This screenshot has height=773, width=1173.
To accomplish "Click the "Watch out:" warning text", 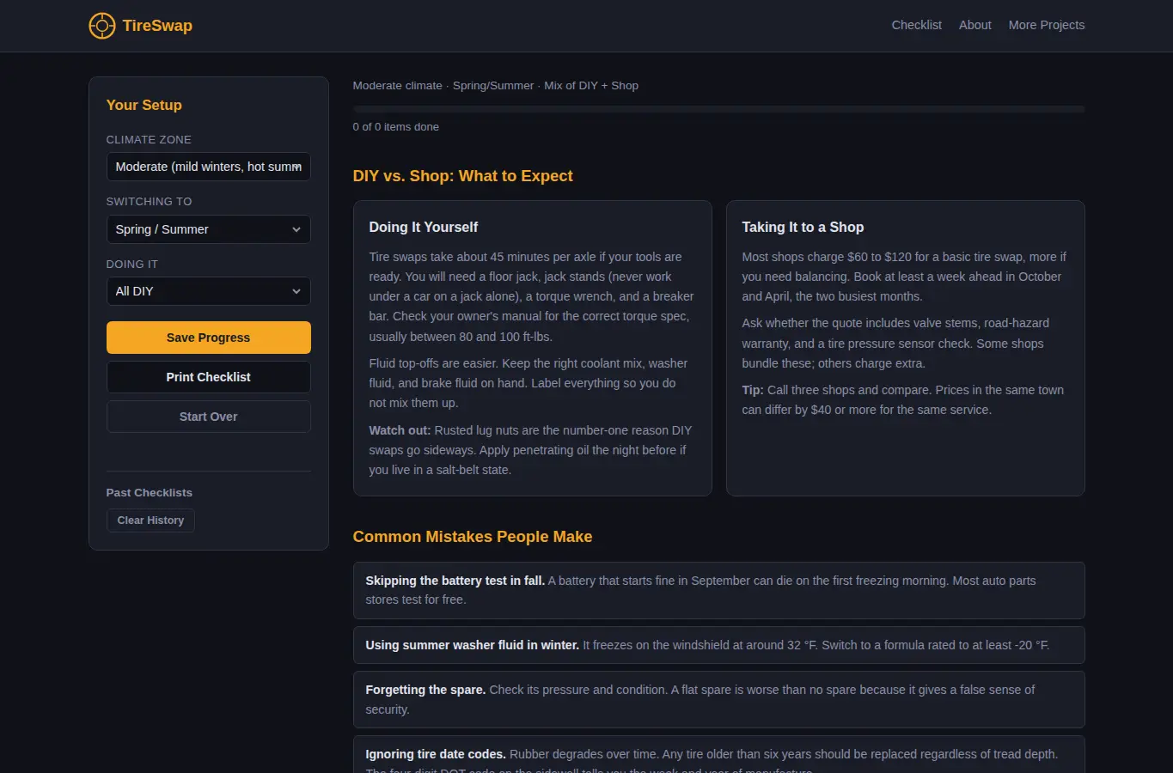I will click(400, 430).
